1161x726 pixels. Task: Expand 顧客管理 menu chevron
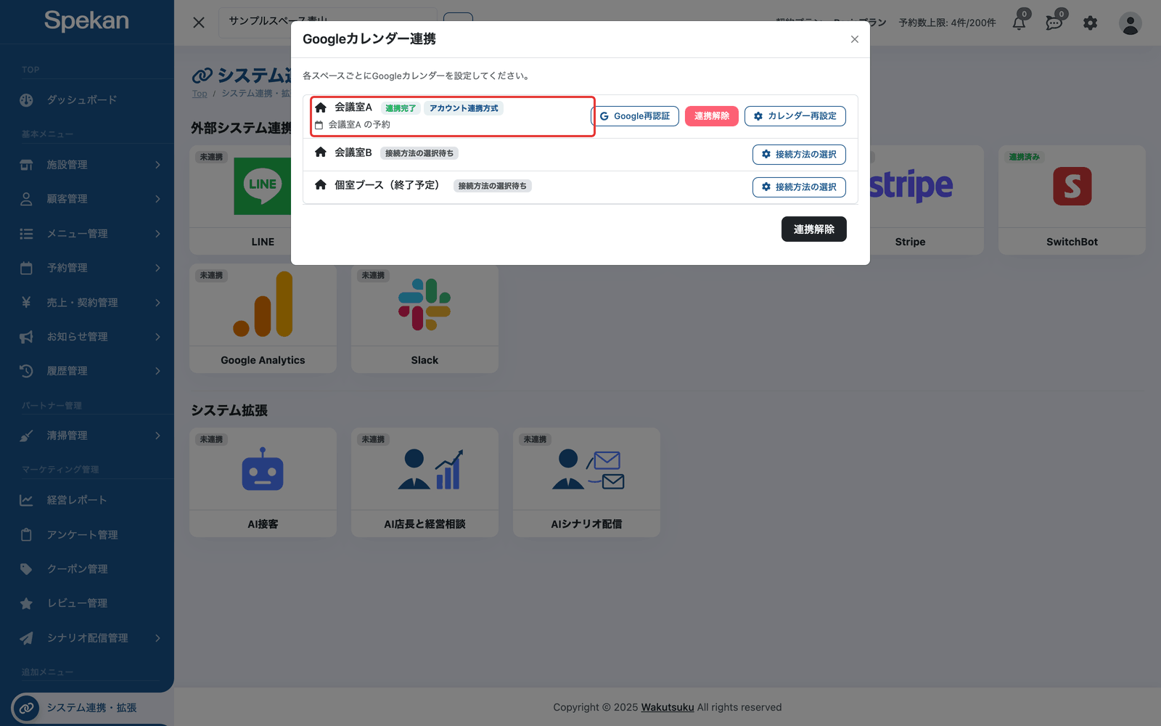tap(157, 199)
